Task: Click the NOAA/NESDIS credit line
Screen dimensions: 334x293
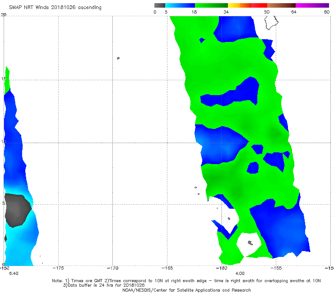Action: pyautogui.click(x=186, y=290)
